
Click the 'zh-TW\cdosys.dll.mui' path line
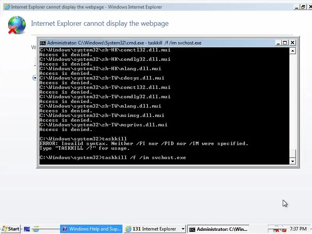102,78
